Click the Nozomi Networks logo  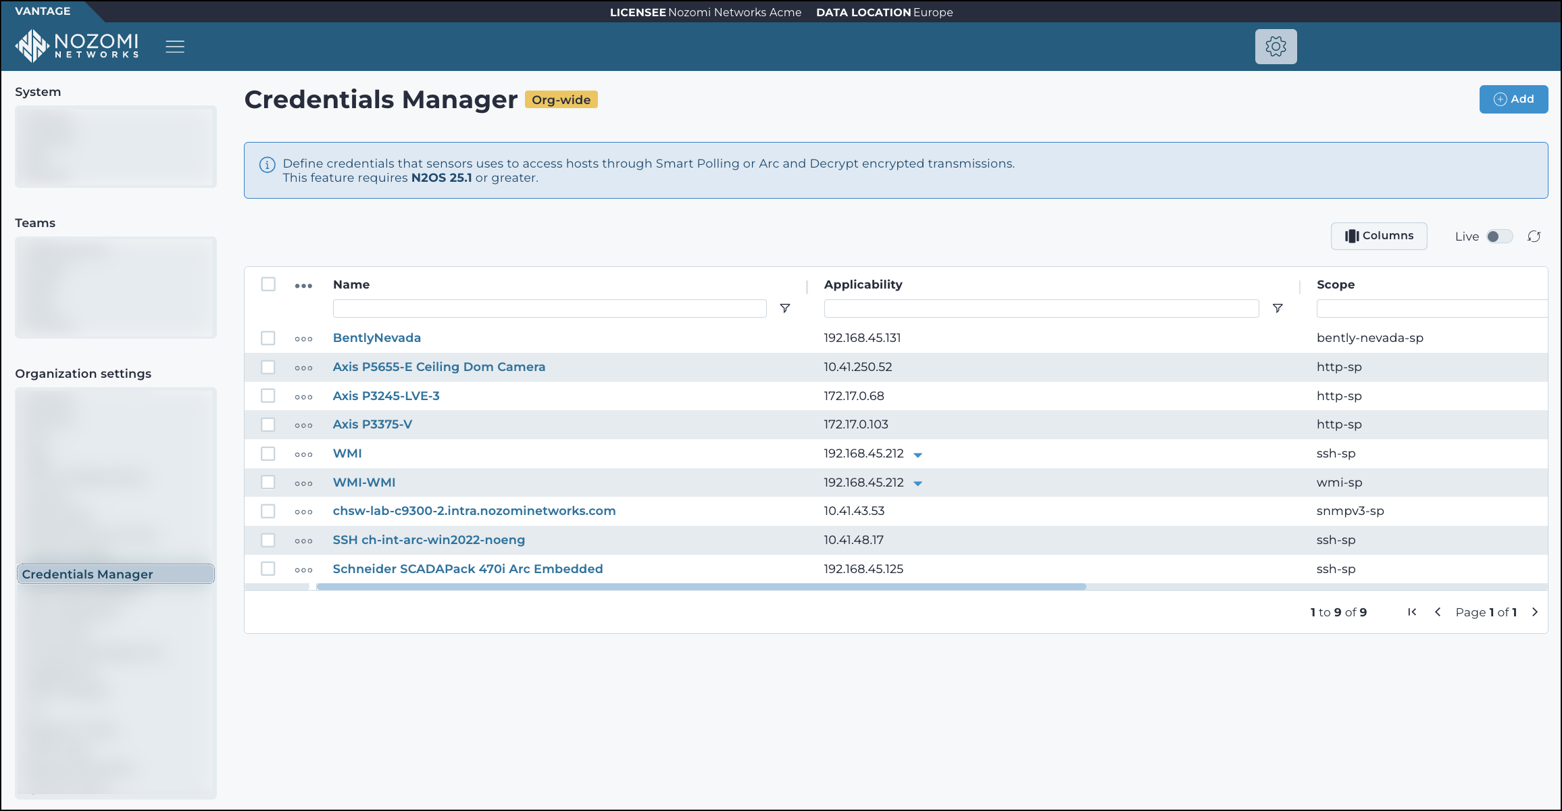tap(76, 45)
